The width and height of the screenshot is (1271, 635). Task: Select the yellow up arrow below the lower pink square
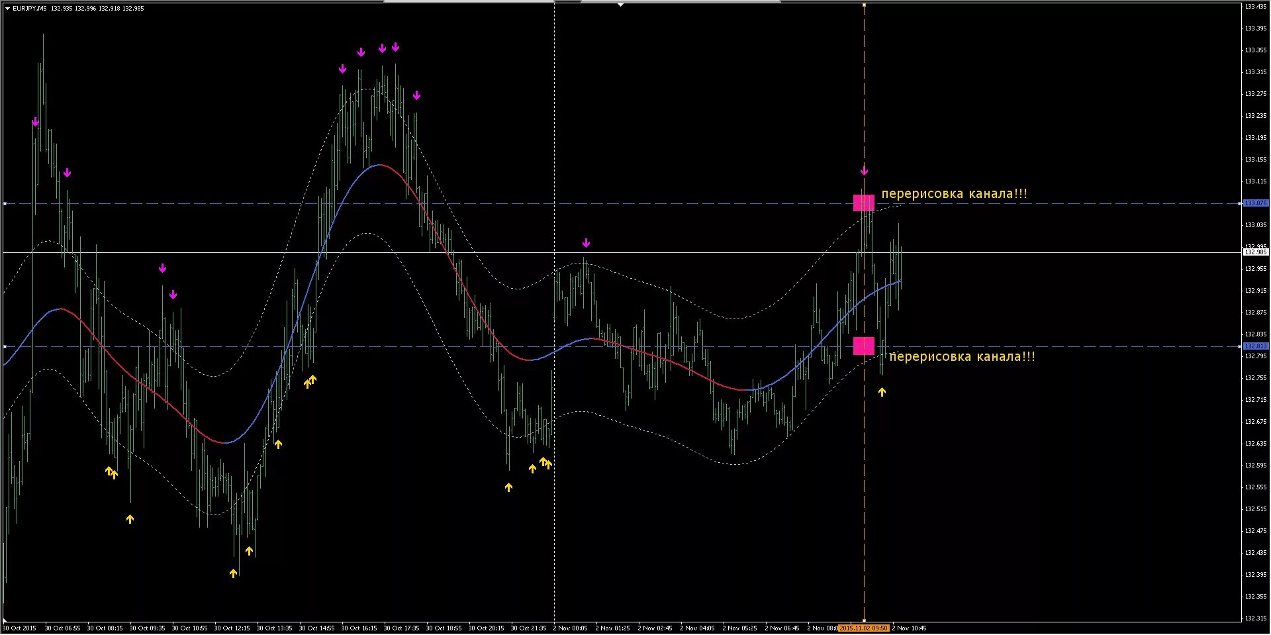(x=882, y=392)
